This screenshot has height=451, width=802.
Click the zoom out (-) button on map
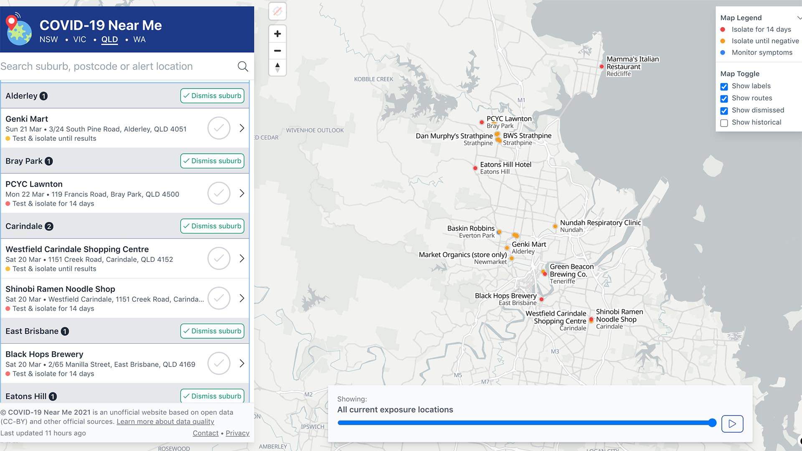tap(277, 51)
